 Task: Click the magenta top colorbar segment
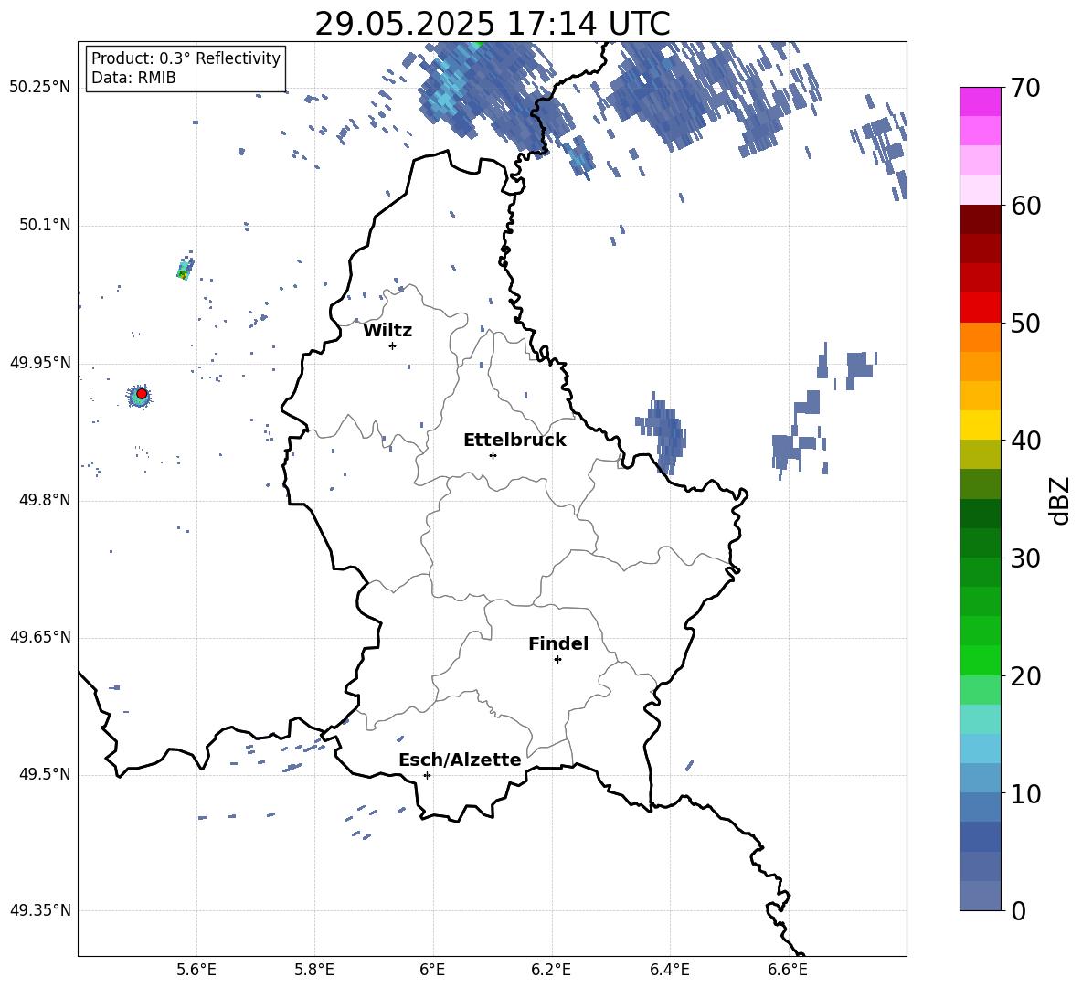point(980,102)
